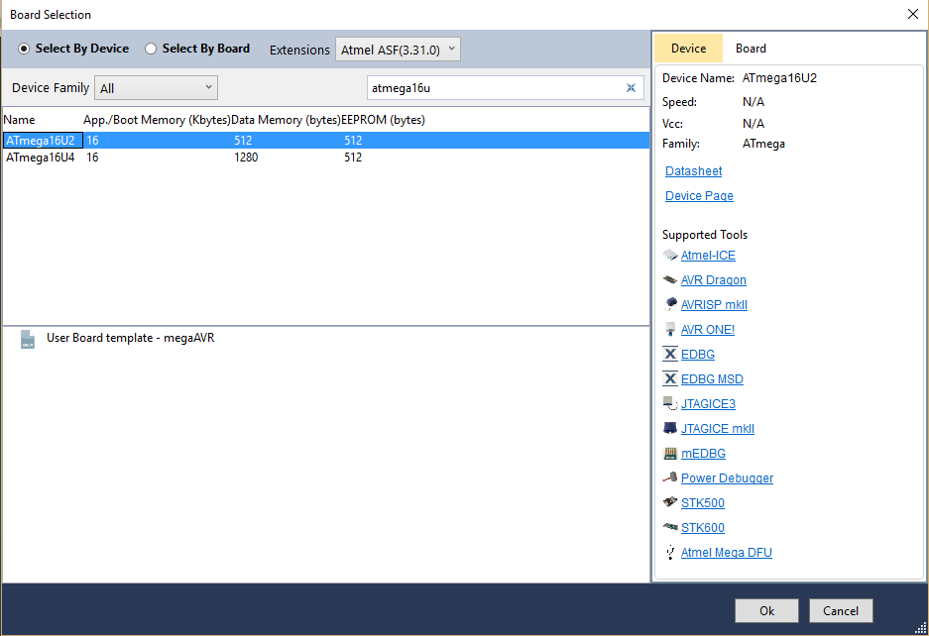Open the EDBG link
929x636 pixels.
[x=697, y=355]
